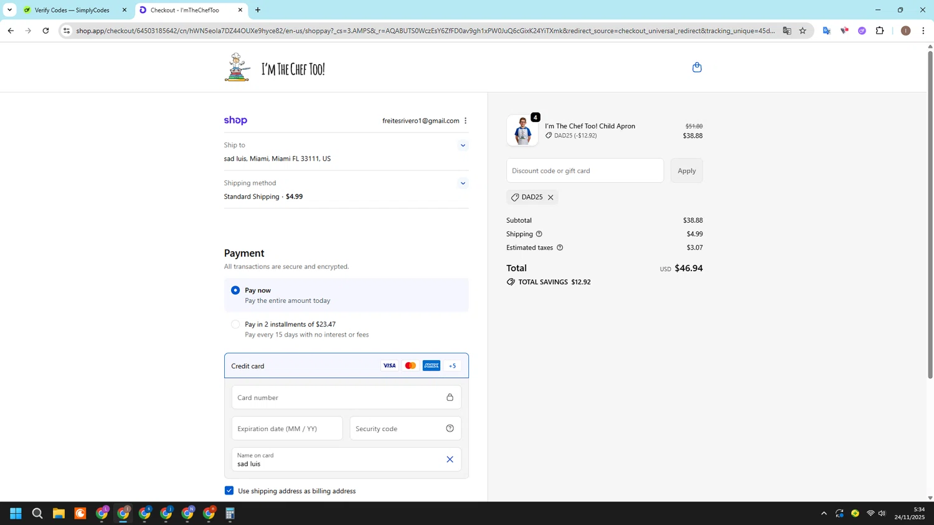Open File Explorer from the taskbar

(59, 513)
